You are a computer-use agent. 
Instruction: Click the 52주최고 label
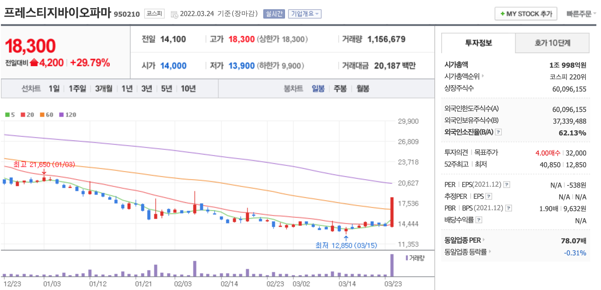point(456,164)
